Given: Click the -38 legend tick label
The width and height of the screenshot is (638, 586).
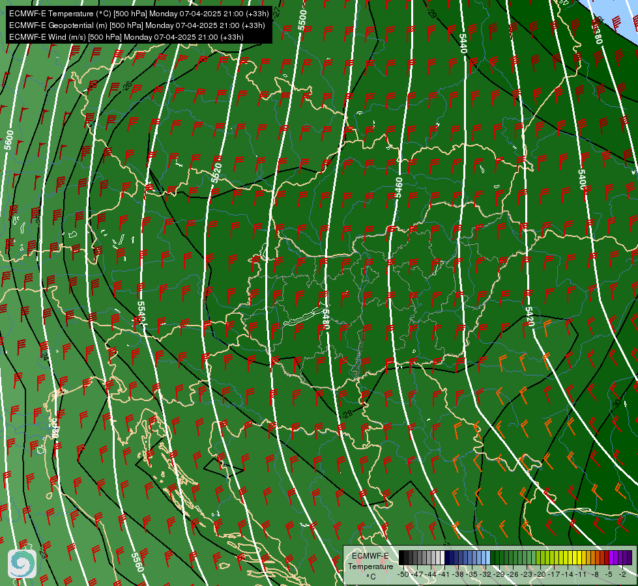Looking at the screenshot, I should 459,574.
